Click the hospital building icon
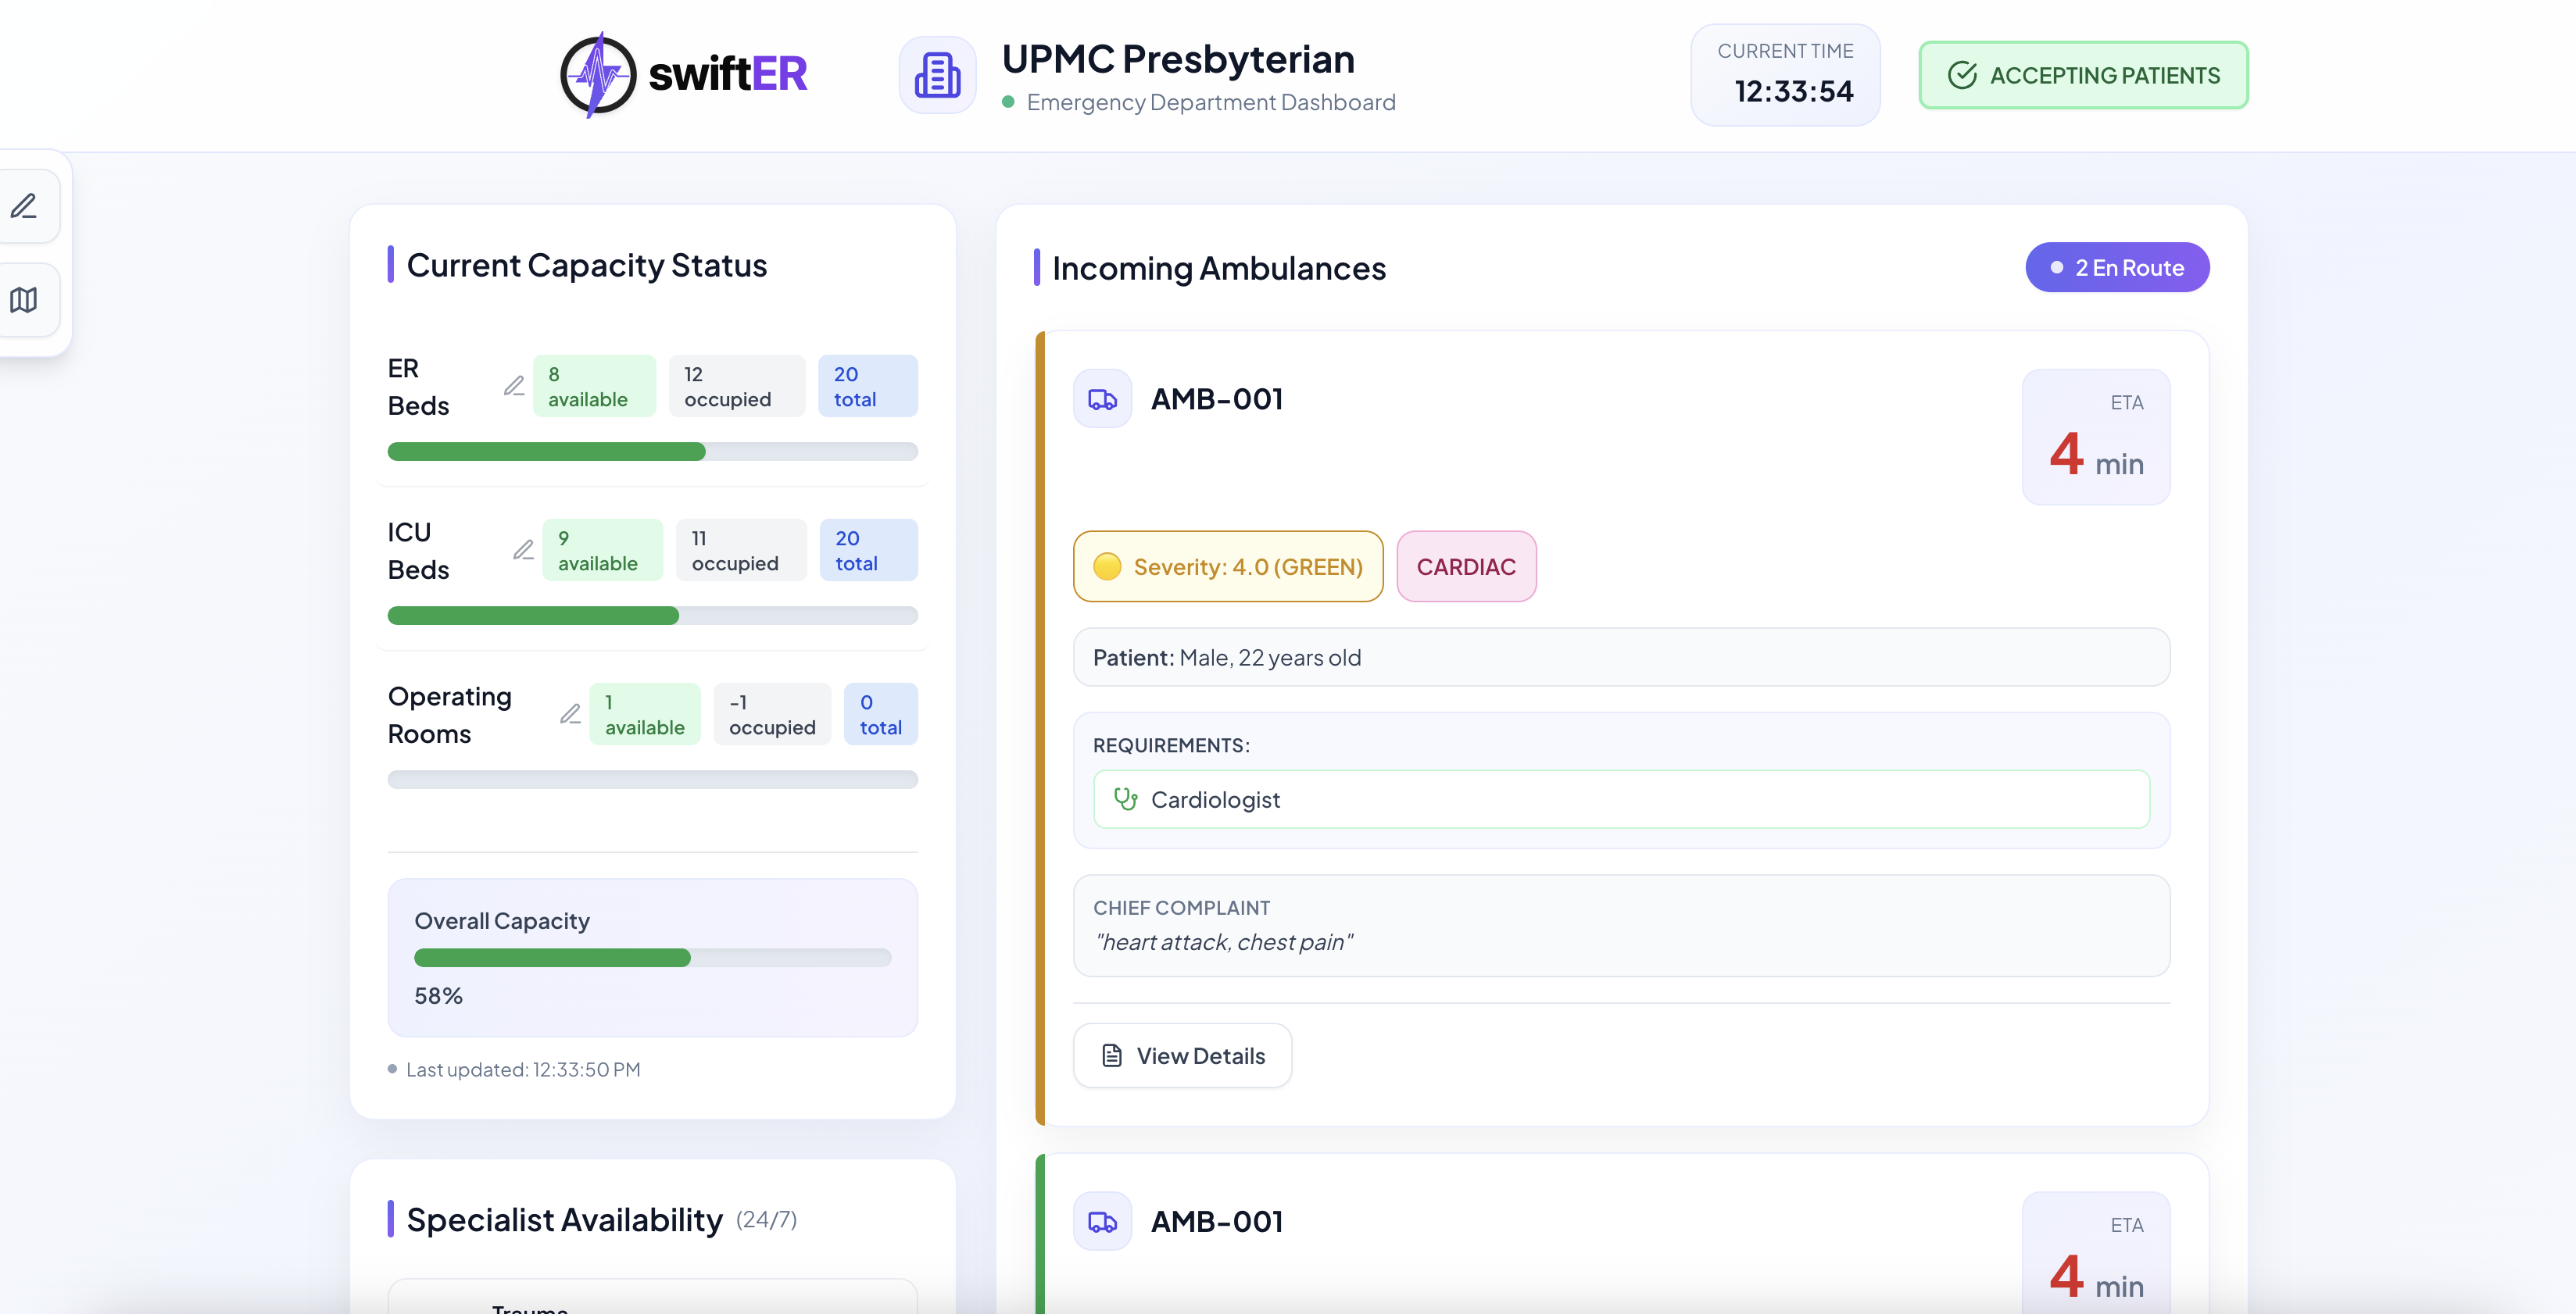This screenshot has height=1314, width=2576. [x=937, y=75]
